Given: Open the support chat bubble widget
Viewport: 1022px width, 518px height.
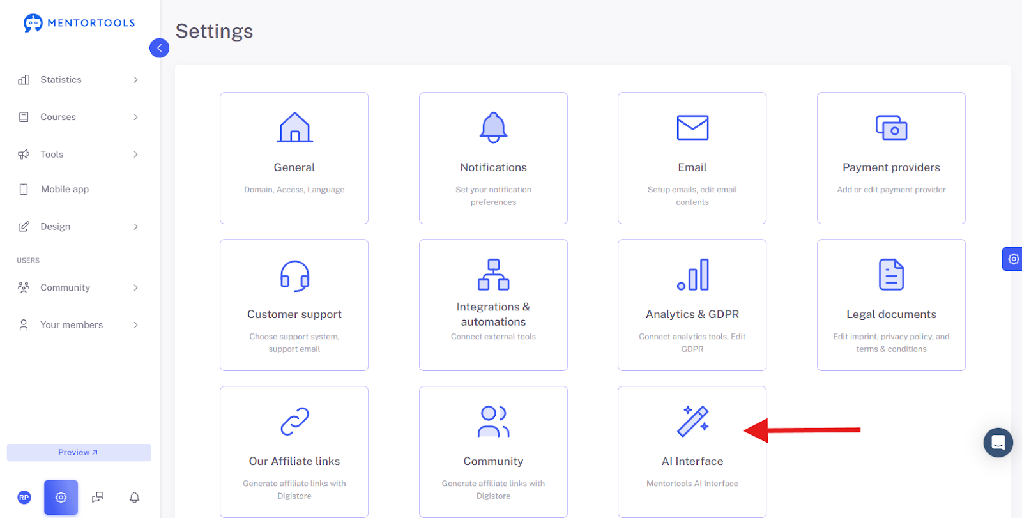Looking at the screenshot, I should [x=998, y=443].
